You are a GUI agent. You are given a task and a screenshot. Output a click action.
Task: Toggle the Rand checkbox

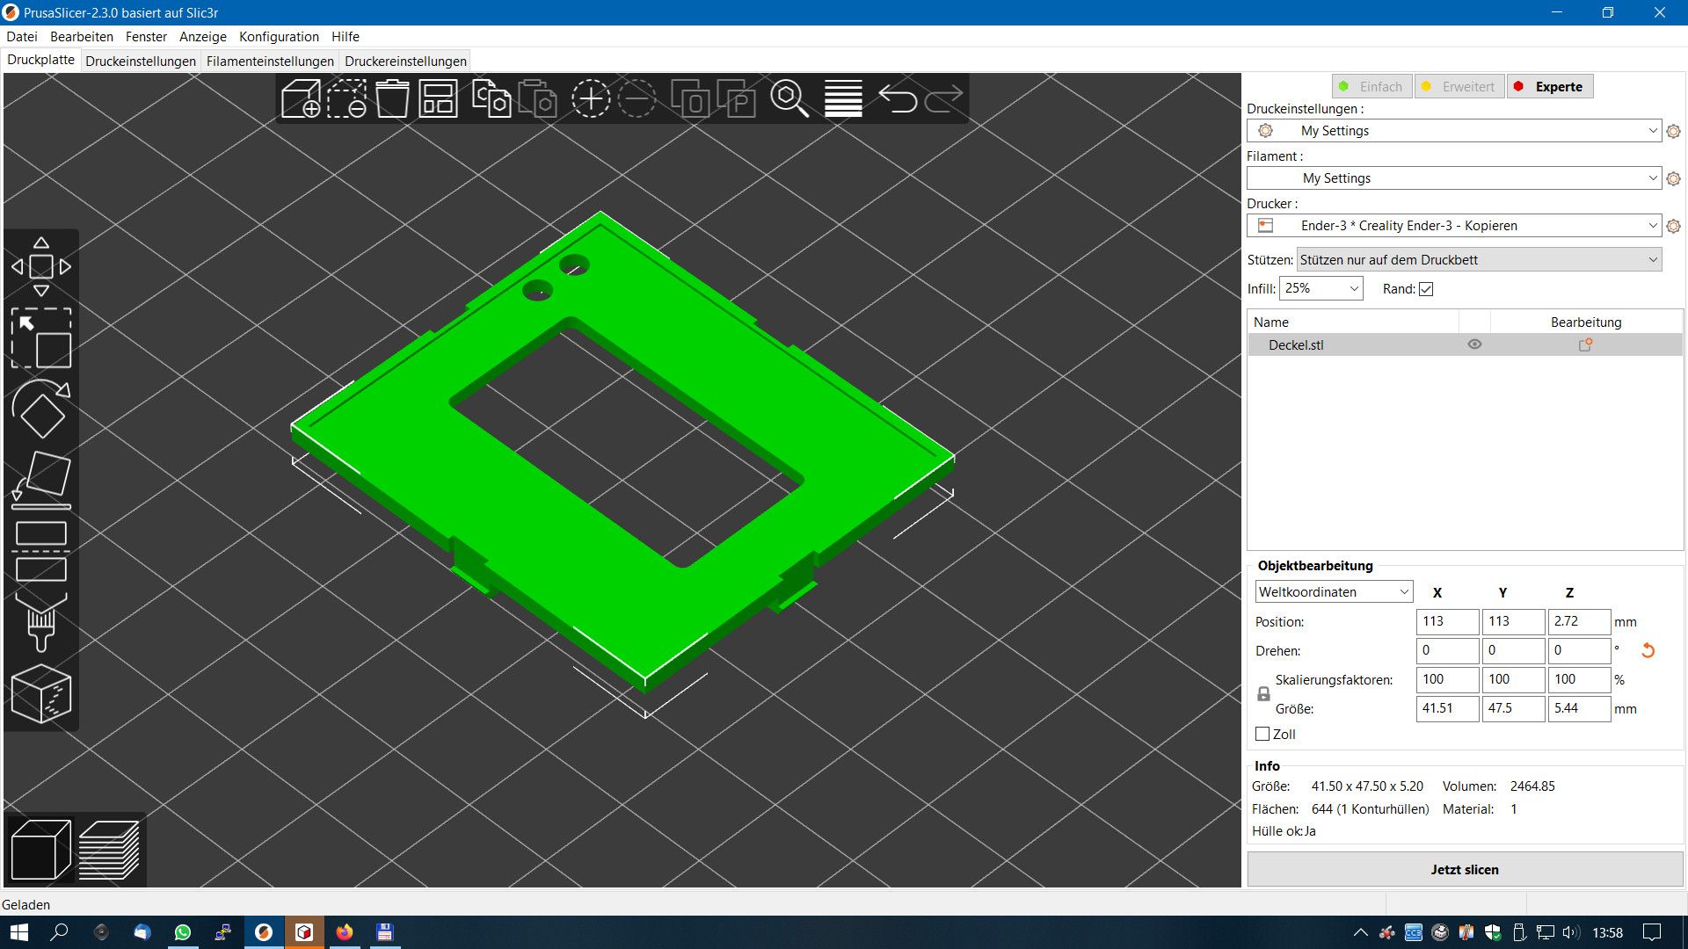[x=1426, y=289]
